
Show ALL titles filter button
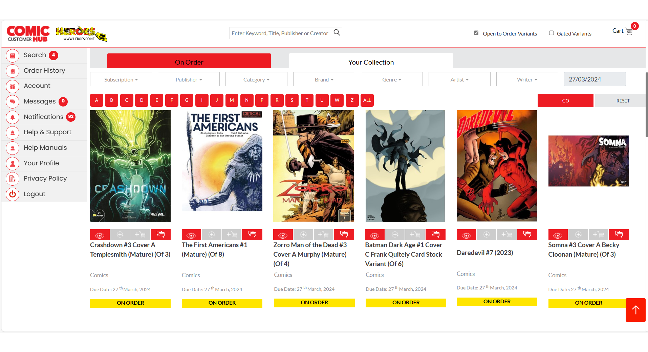click(x=367, y=100)
